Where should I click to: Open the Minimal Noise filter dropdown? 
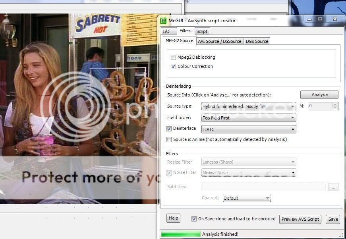tap(249, 173)
